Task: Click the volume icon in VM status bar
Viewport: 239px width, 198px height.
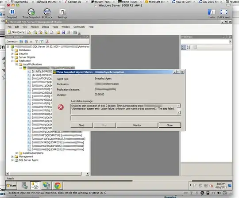Action: [x=219, y=193]
